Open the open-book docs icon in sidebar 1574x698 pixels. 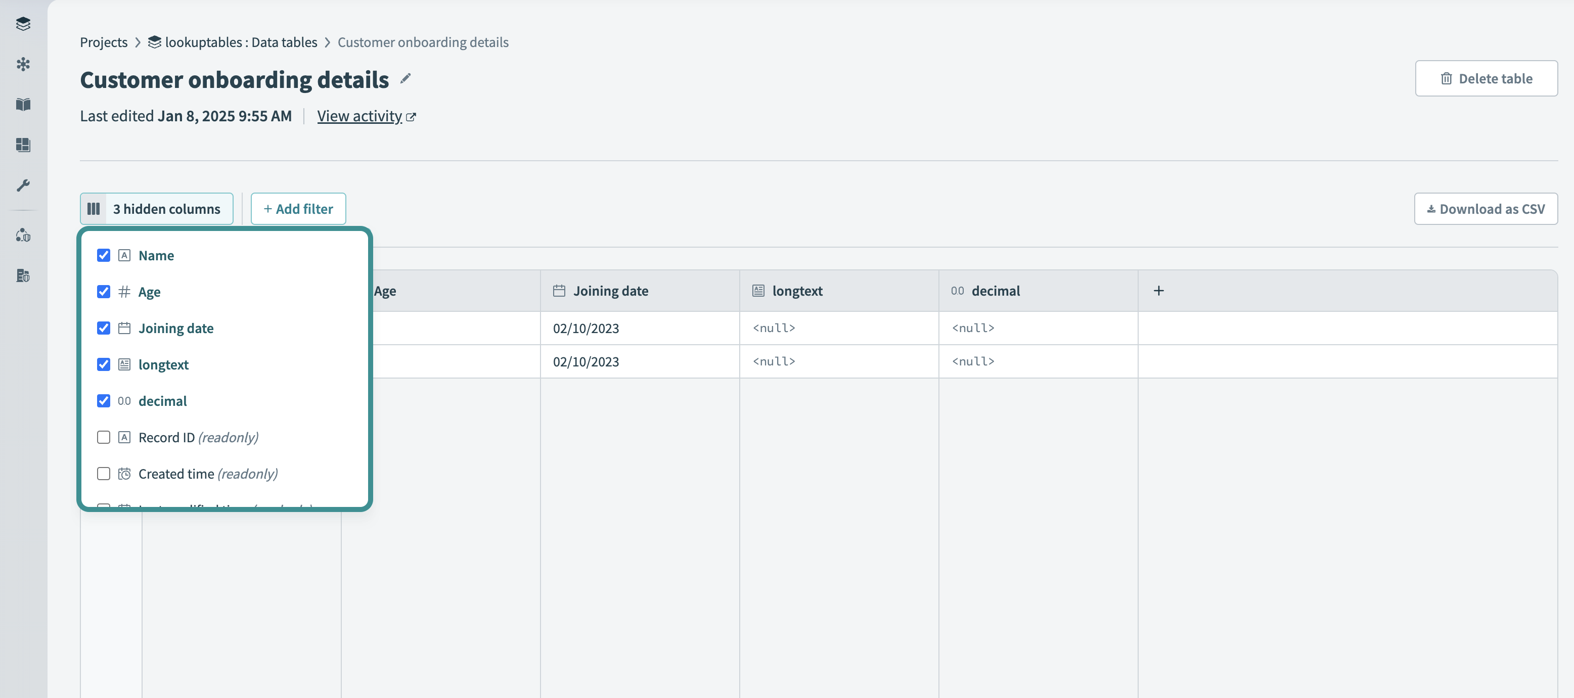[x=23, y=105]
